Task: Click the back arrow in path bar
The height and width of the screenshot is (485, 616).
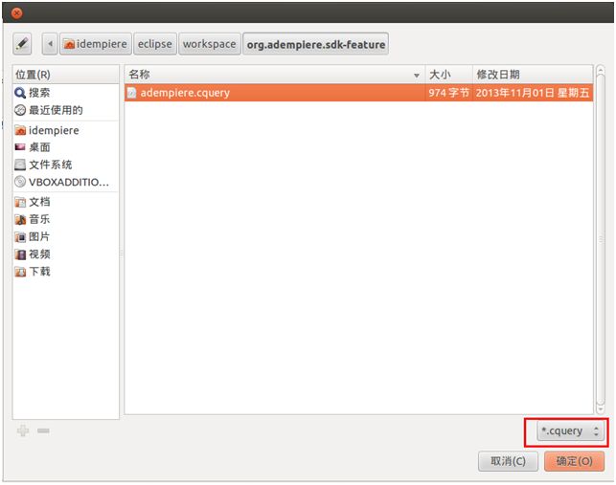Action: [50, 44]
